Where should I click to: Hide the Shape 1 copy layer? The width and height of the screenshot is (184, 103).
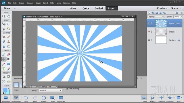149,23
